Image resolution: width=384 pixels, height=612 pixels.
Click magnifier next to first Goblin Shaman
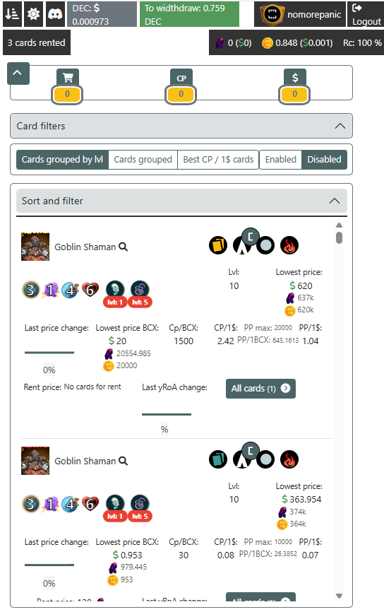[124, 247]
